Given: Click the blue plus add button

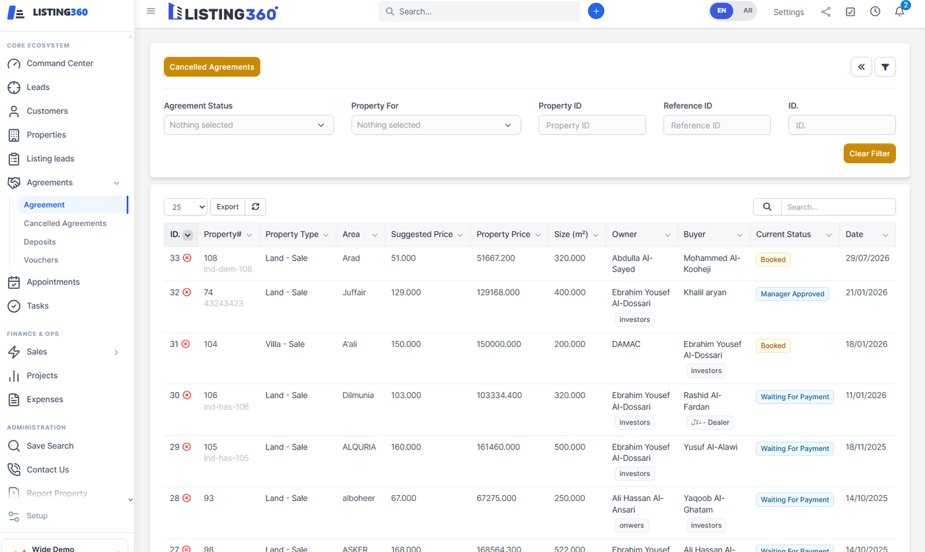Looking at the screenshot, I should [596, 11].
